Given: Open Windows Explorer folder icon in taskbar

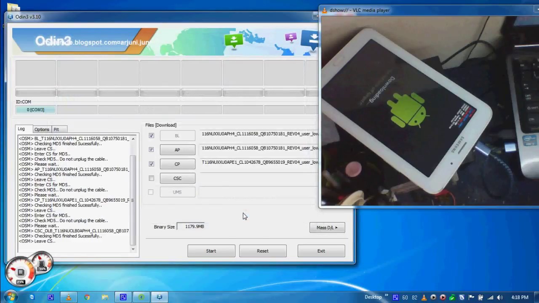Looking at the screenshot, I should (105, 297).
